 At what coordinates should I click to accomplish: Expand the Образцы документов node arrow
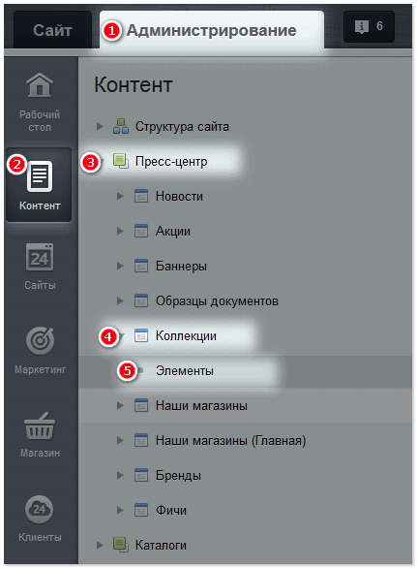120,300
